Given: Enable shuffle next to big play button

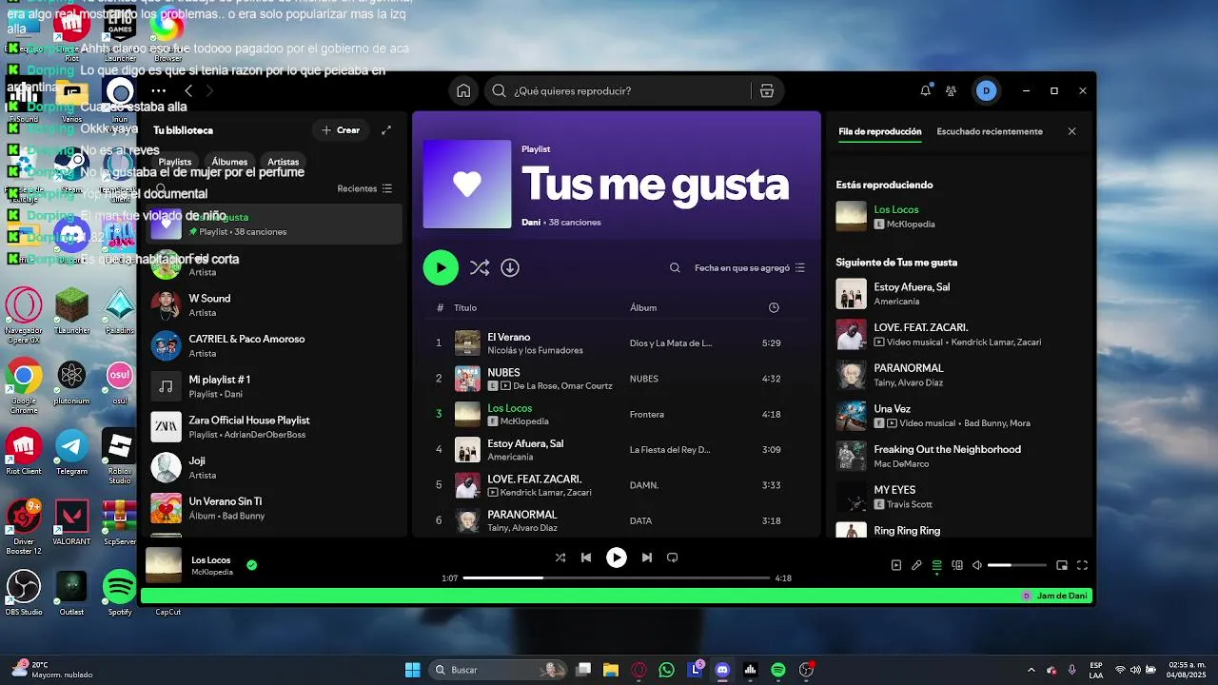Looking at the screenshot, I should (480, 268).
